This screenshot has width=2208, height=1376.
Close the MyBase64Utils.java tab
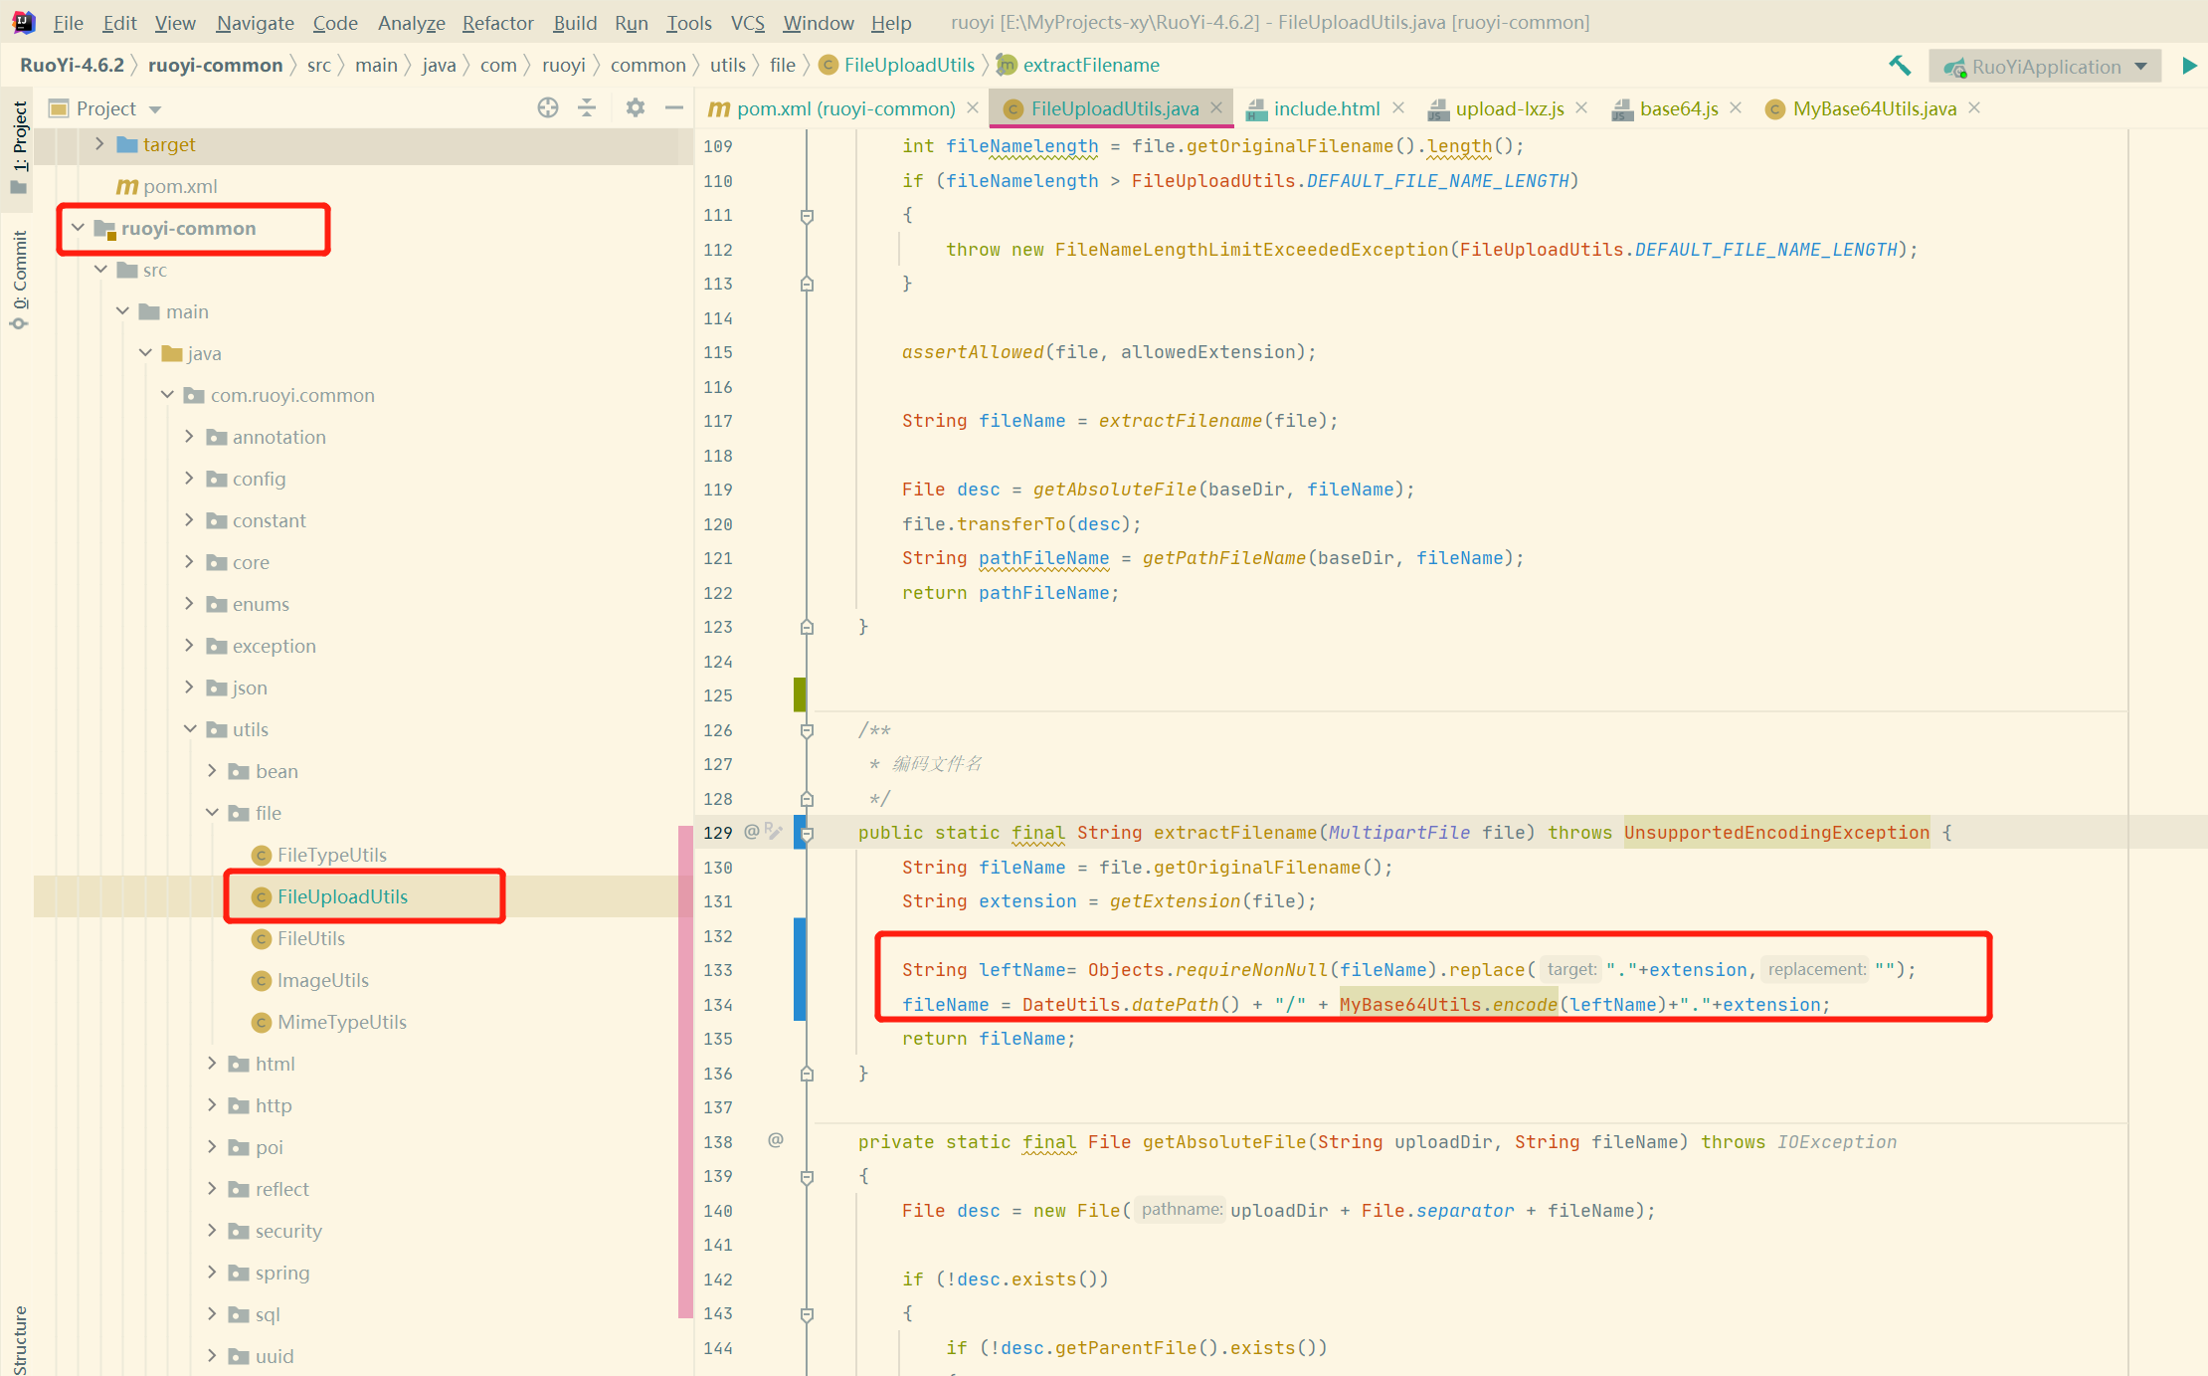[1974, 107]
